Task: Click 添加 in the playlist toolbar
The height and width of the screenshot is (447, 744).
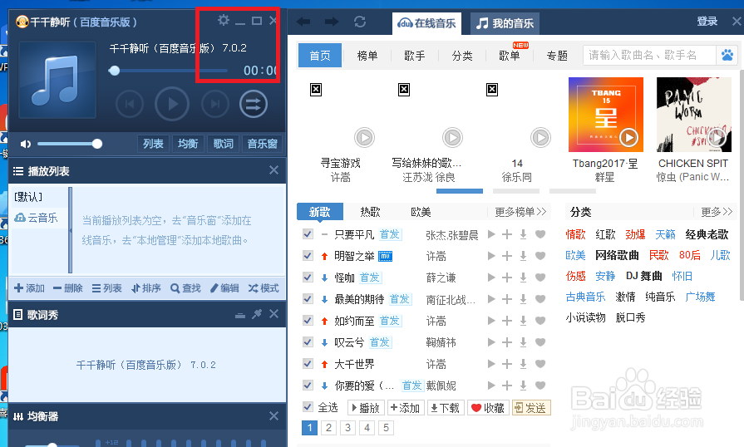Action: pyautogui.click(x=29, y=288)
